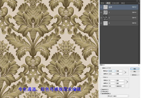Select the channel 2 thumbnail
Image resolution: width=141 pixels, height=98 pixels.
coord(105,18)
